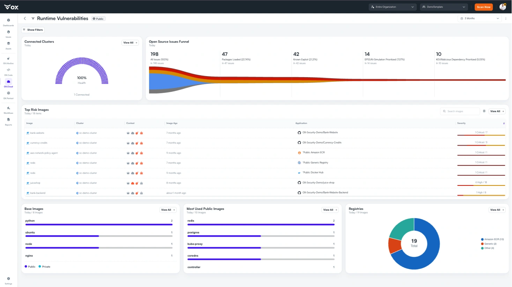Navigate to OX.Code in the sidebar
512x287 pixels.
pos(8,72)
